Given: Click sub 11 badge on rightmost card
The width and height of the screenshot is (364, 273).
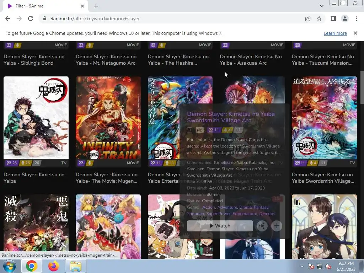Looking at the screenshot, I should pos(300,163).
